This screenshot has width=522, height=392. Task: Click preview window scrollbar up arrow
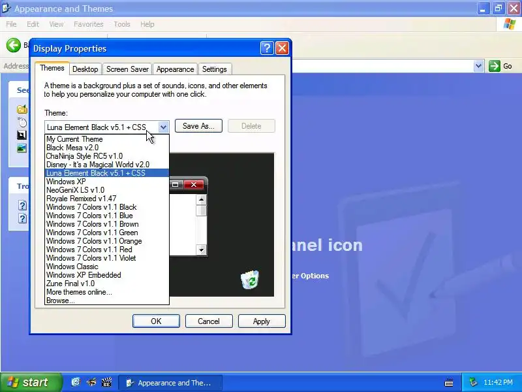[201, 200]
